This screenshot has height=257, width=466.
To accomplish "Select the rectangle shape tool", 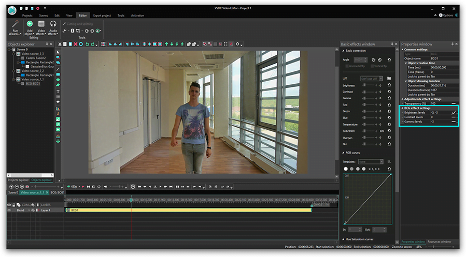I will click(x=58, y=74).
